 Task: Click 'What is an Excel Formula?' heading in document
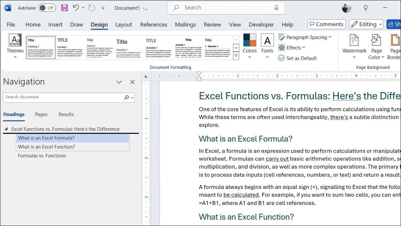coord(246,139)
